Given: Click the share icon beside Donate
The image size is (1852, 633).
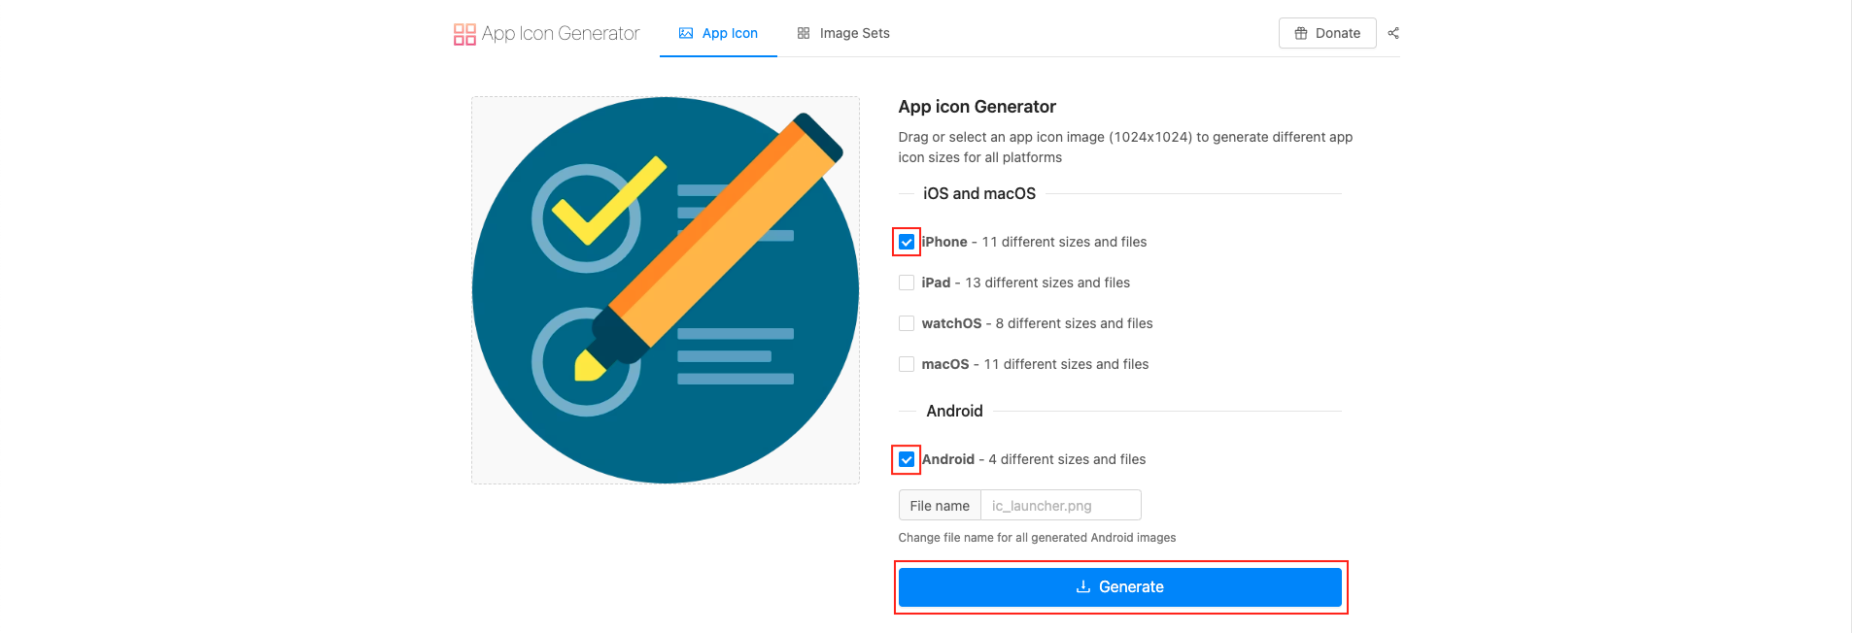Looking at the screenshot, I should coord(1393,33).
